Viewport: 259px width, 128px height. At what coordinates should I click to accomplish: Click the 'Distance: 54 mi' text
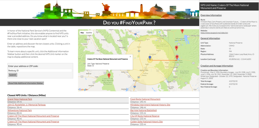click(x=15, y=102)
